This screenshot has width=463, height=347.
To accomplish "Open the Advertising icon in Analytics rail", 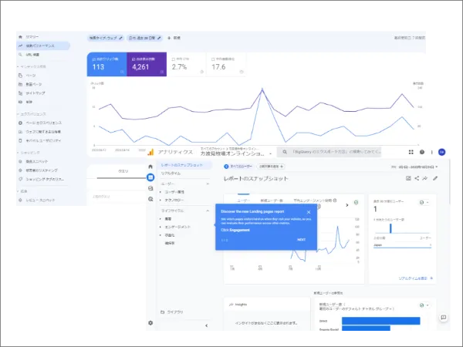I will (150, 199).
